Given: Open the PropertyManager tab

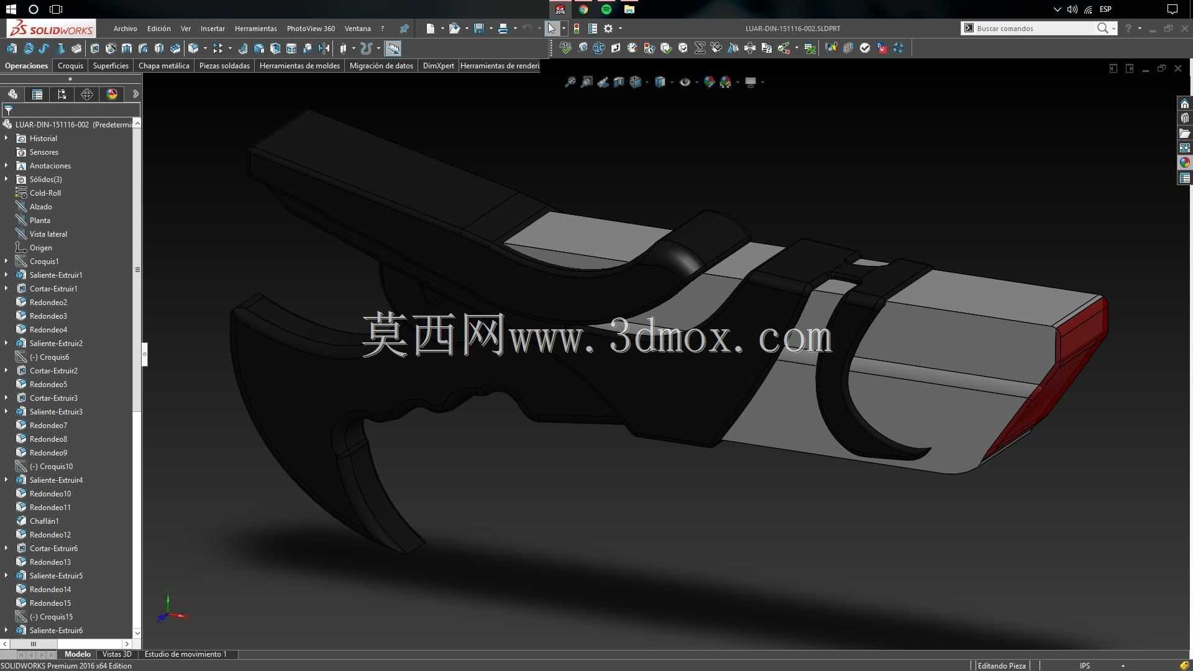Looking at the screenshot, I should (37, 94).
